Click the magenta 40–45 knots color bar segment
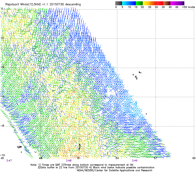This screenshot has height=172, width=196. 174,3
